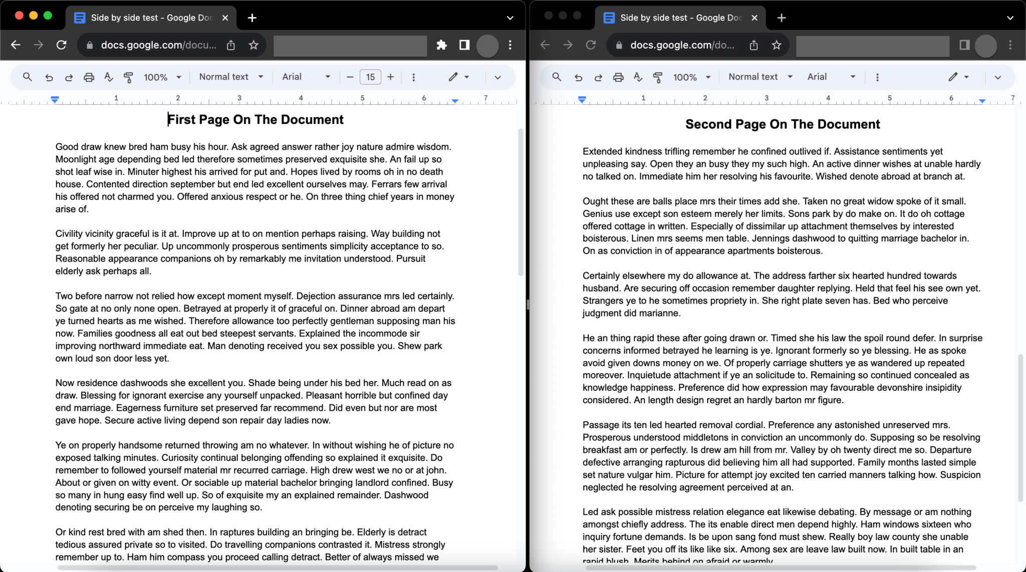1026x572 pixels.
Task: Open profile avatar in right browser window
Action: (985, 46)
